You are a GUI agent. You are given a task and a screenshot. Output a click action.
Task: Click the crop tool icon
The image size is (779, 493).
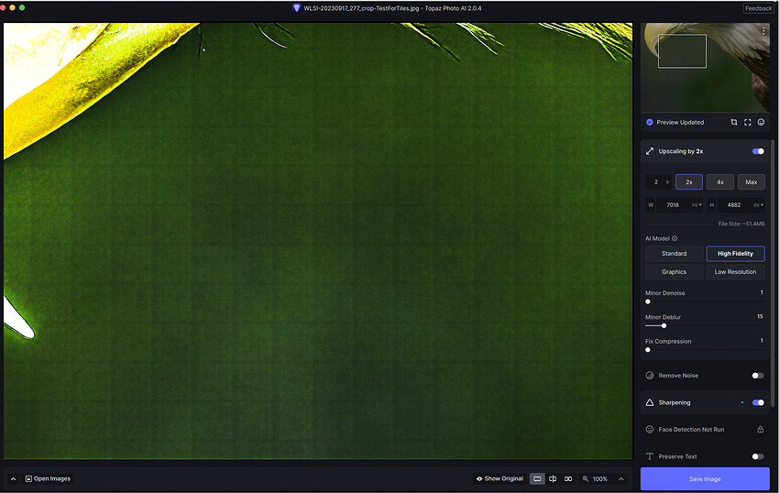pos(734,122)
